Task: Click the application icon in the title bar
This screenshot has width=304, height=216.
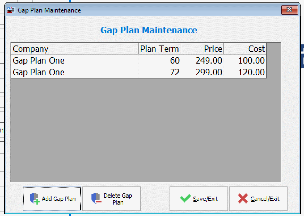Action: click(x=11, y=10)
